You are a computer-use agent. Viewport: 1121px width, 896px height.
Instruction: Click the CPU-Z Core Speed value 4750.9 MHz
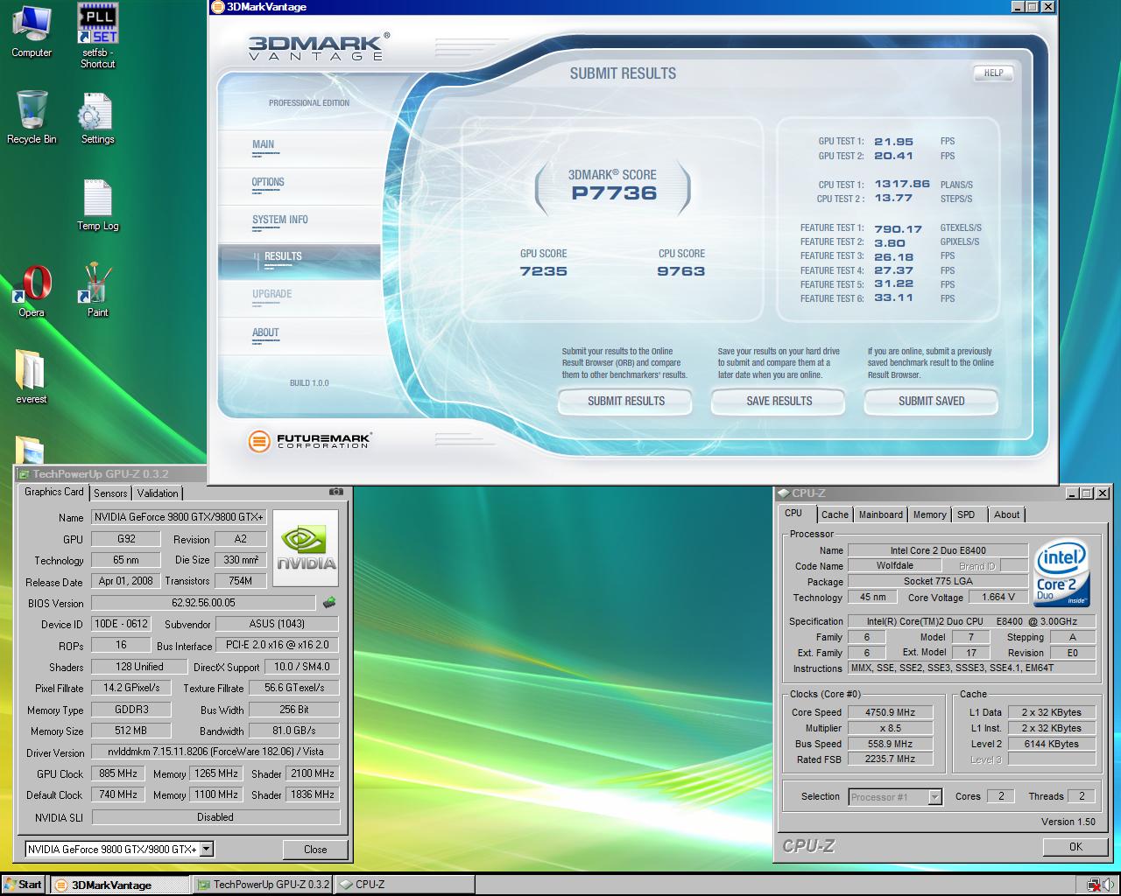coord(890,712)
